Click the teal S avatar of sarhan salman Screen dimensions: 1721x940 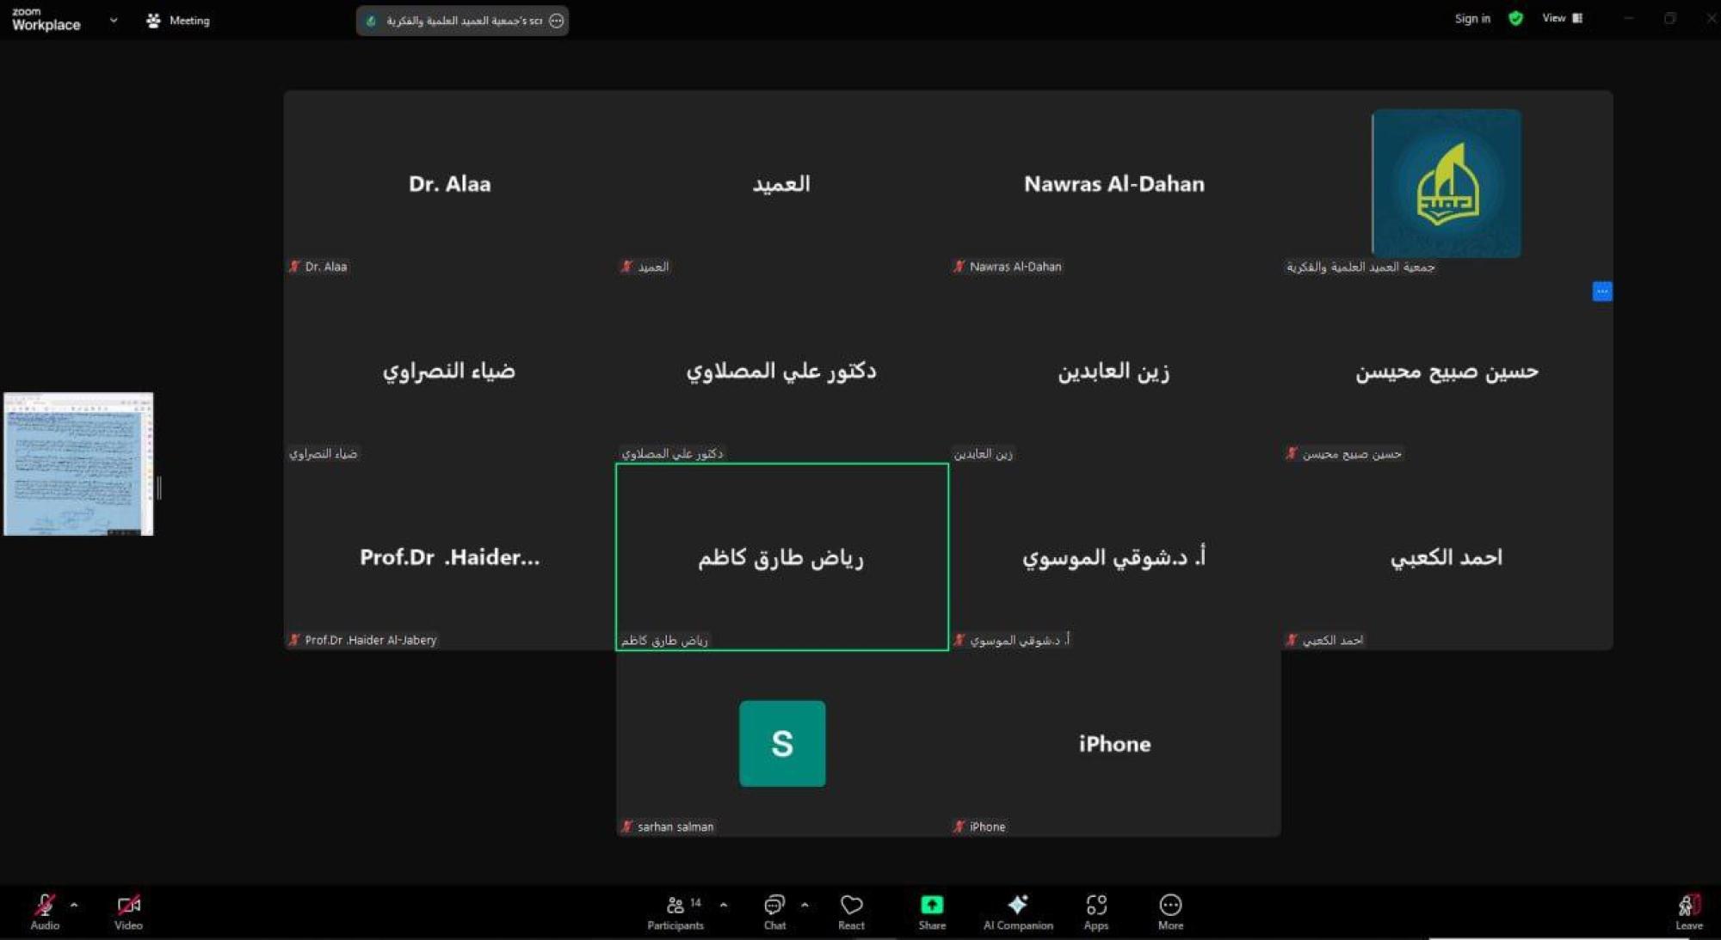[x=782, y=743]
